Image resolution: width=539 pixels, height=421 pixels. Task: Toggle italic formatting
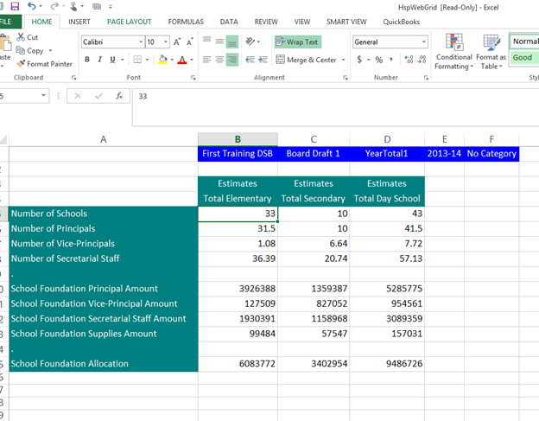(x=100, y=60)
